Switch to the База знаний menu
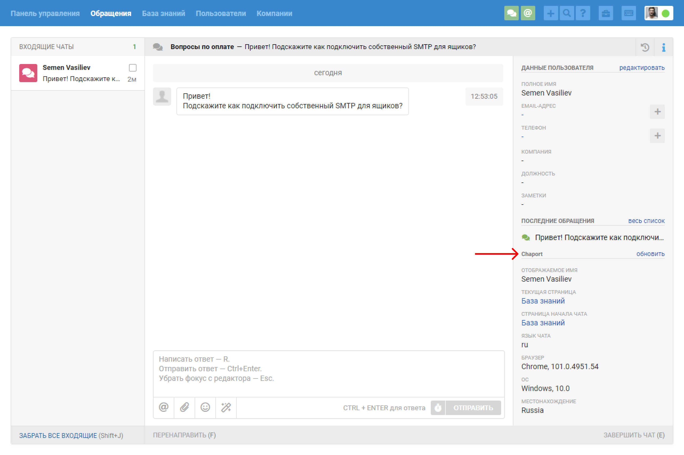 tap(163, 13)
